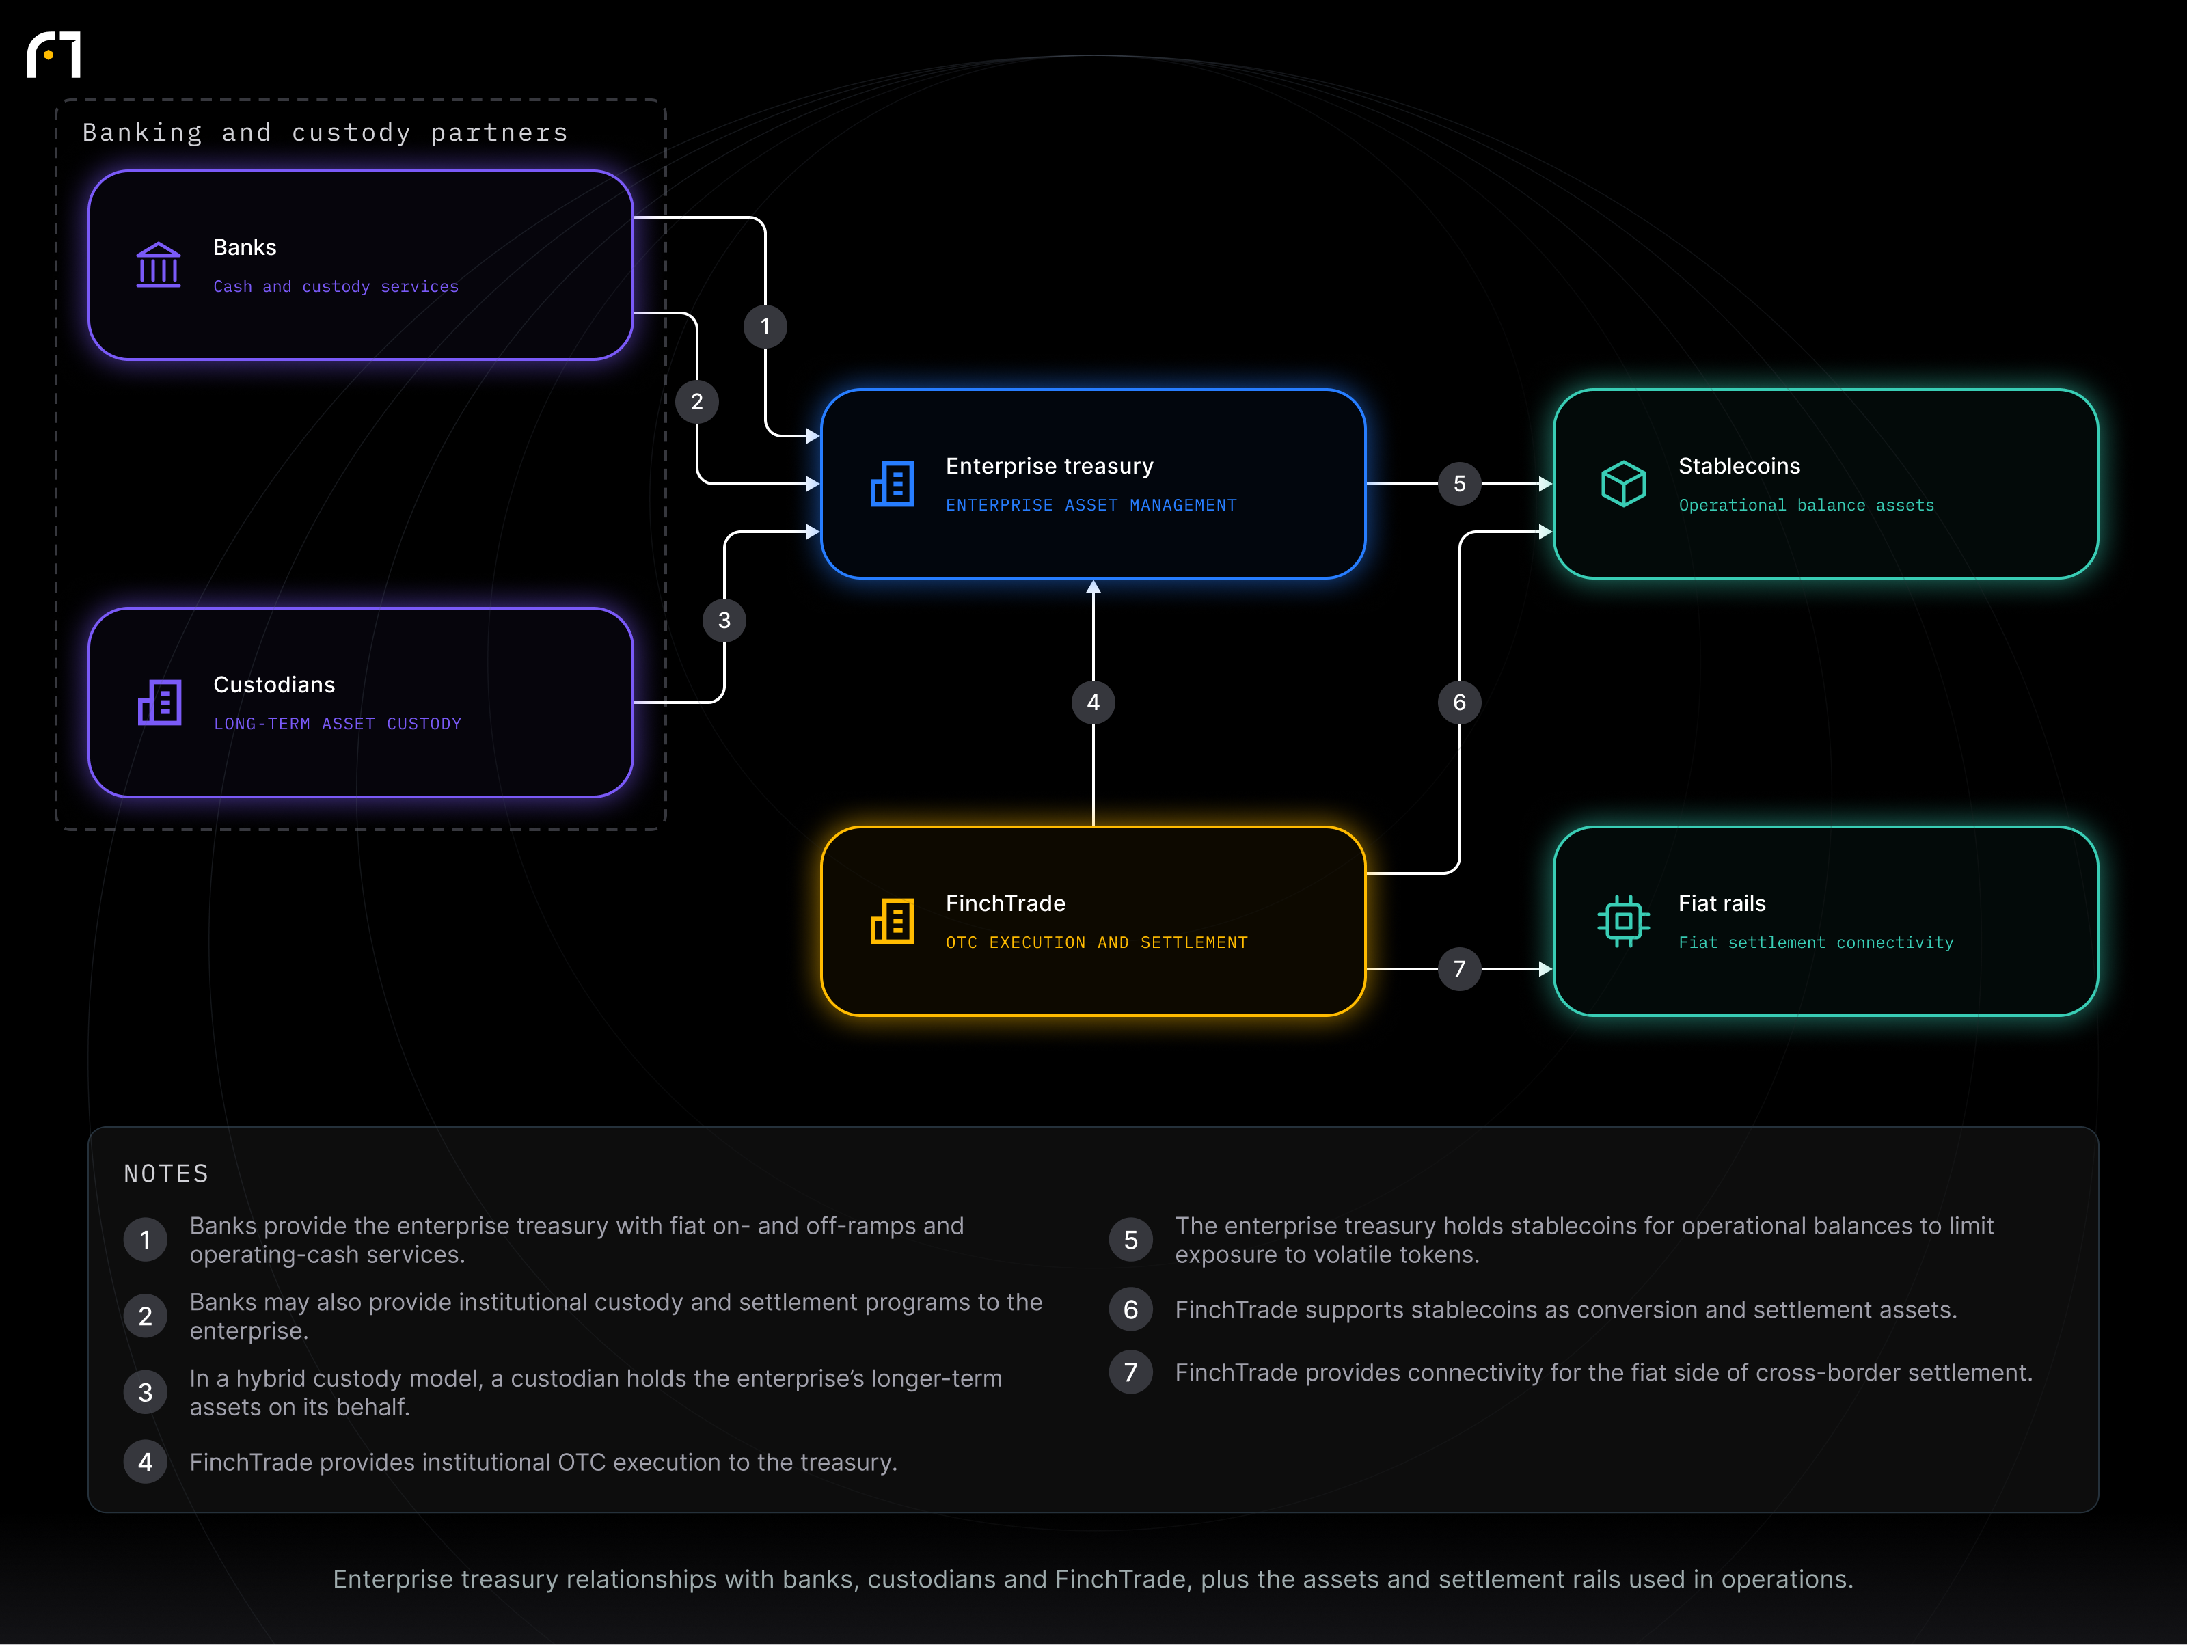Click note about institutional custody and settlement programs
This screenshot has height=1645, width=2187.
(x=616, y=1316)
